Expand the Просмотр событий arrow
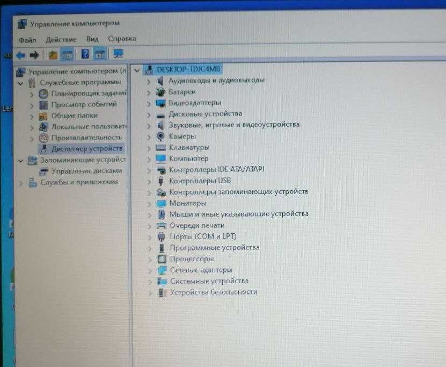Screen dimensions: 446x367 pyautogui.click(x=32, y=106)
